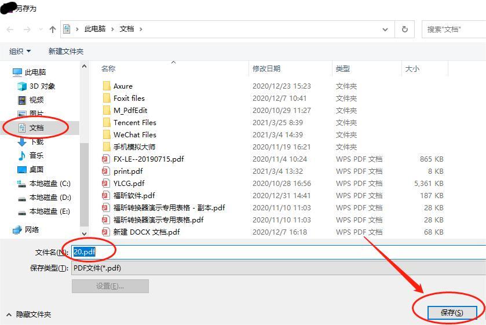Select file name FX-LE--20190715.pdf

(148, 159)
